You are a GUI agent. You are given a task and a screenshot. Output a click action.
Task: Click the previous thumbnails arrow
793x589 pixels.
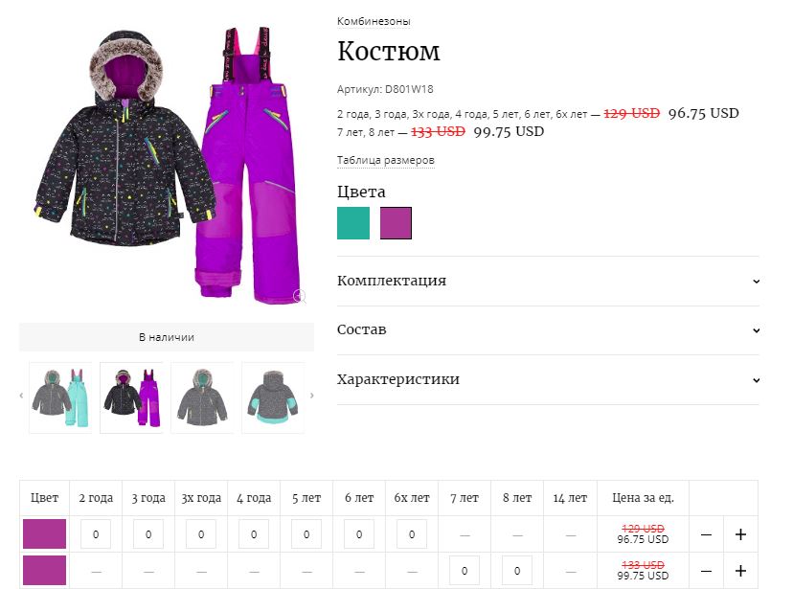pos(21,396)
